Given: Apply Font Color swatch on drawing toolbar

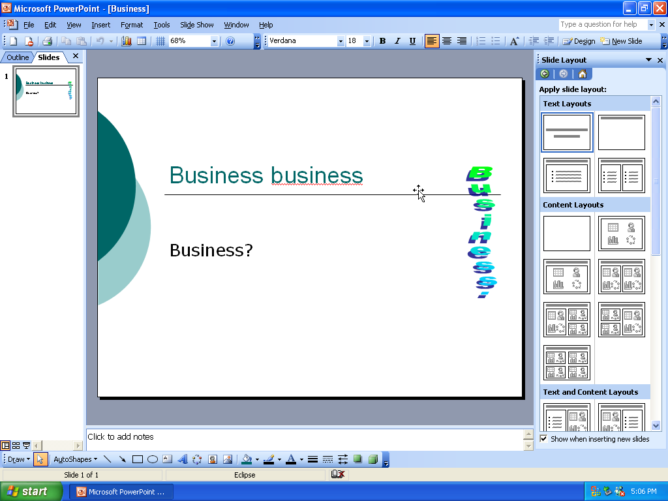Looking at the screenshot, I should click(291, 459).
